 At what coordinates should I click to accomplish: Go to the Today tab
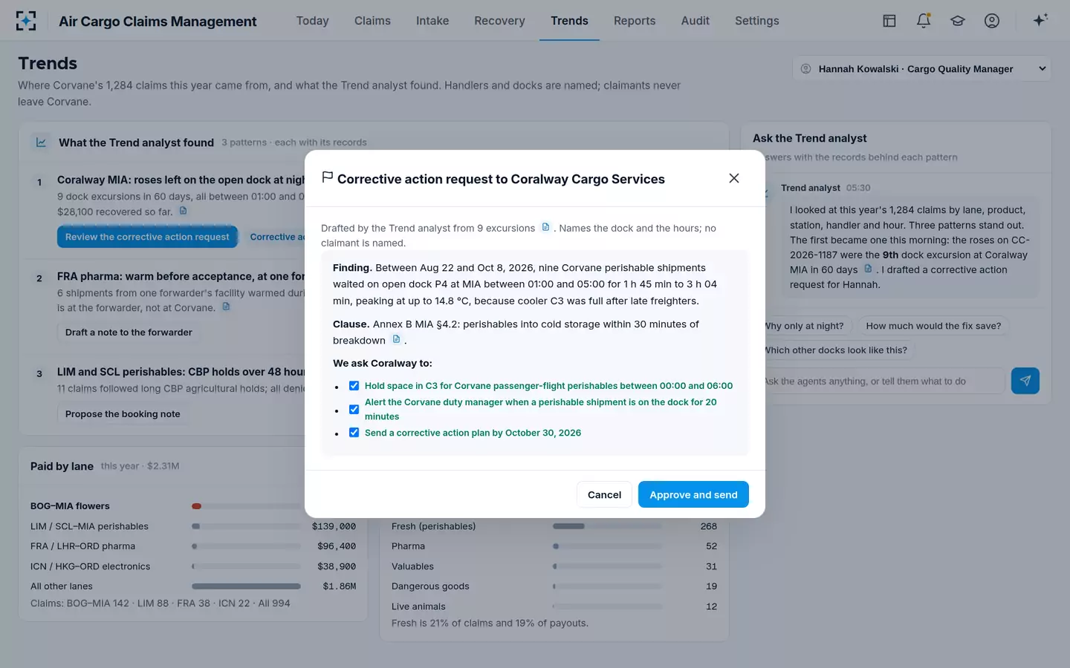pyautogui.click(x=312, y=21)
